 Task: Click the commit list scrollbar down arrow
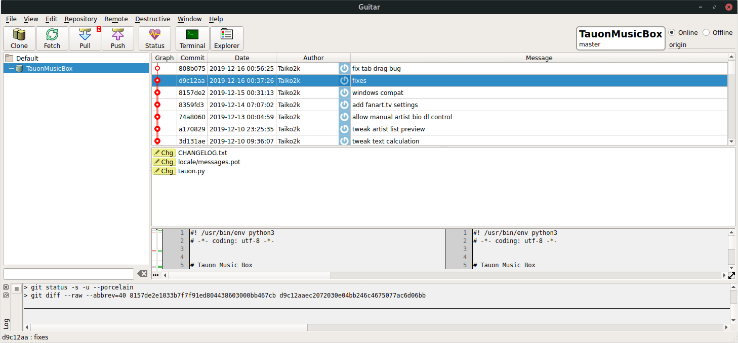[x=731, y=141]
